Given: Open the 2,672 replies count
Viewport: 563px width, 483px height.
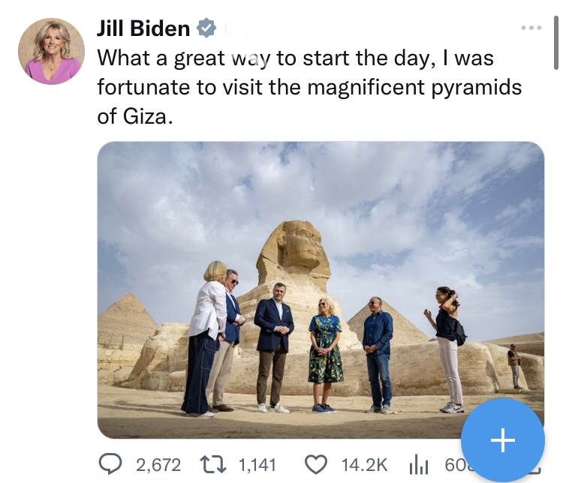Looking at the screenshot, I should pos(158,465).
